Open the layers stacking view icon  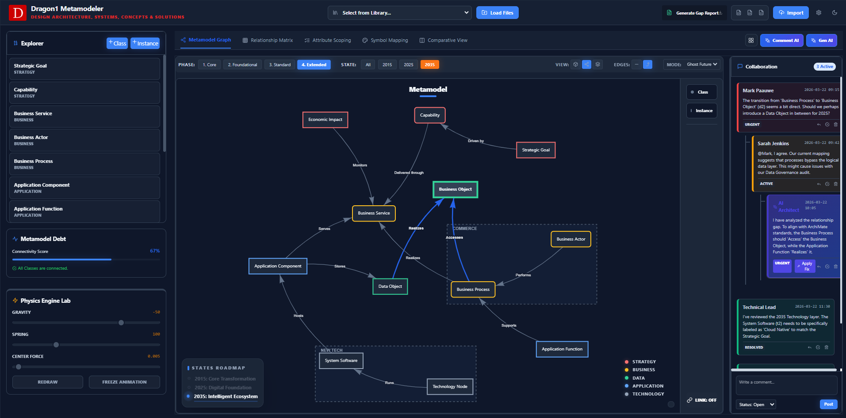tap(597, 64)
